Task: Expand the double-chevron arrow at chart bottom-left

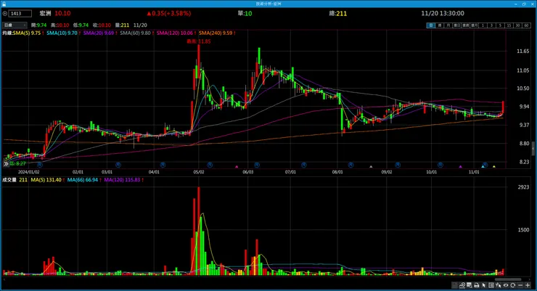Action: tap(6, 164)
